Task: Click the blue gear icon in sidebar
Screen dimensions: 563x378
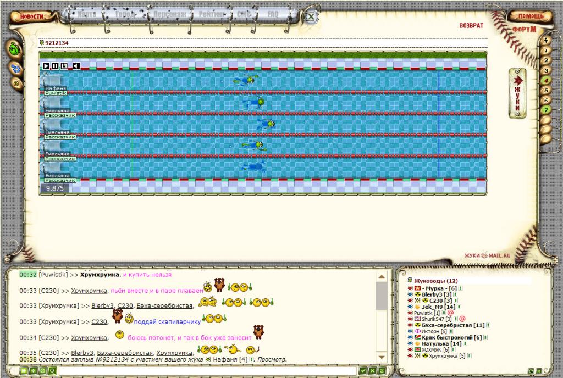Action: (x=16, y=69)
